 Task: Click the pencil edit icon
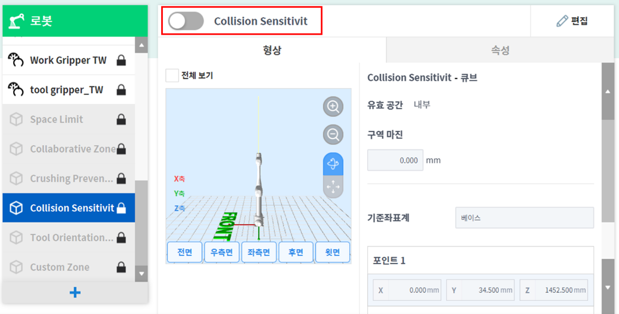coord(562,21)
